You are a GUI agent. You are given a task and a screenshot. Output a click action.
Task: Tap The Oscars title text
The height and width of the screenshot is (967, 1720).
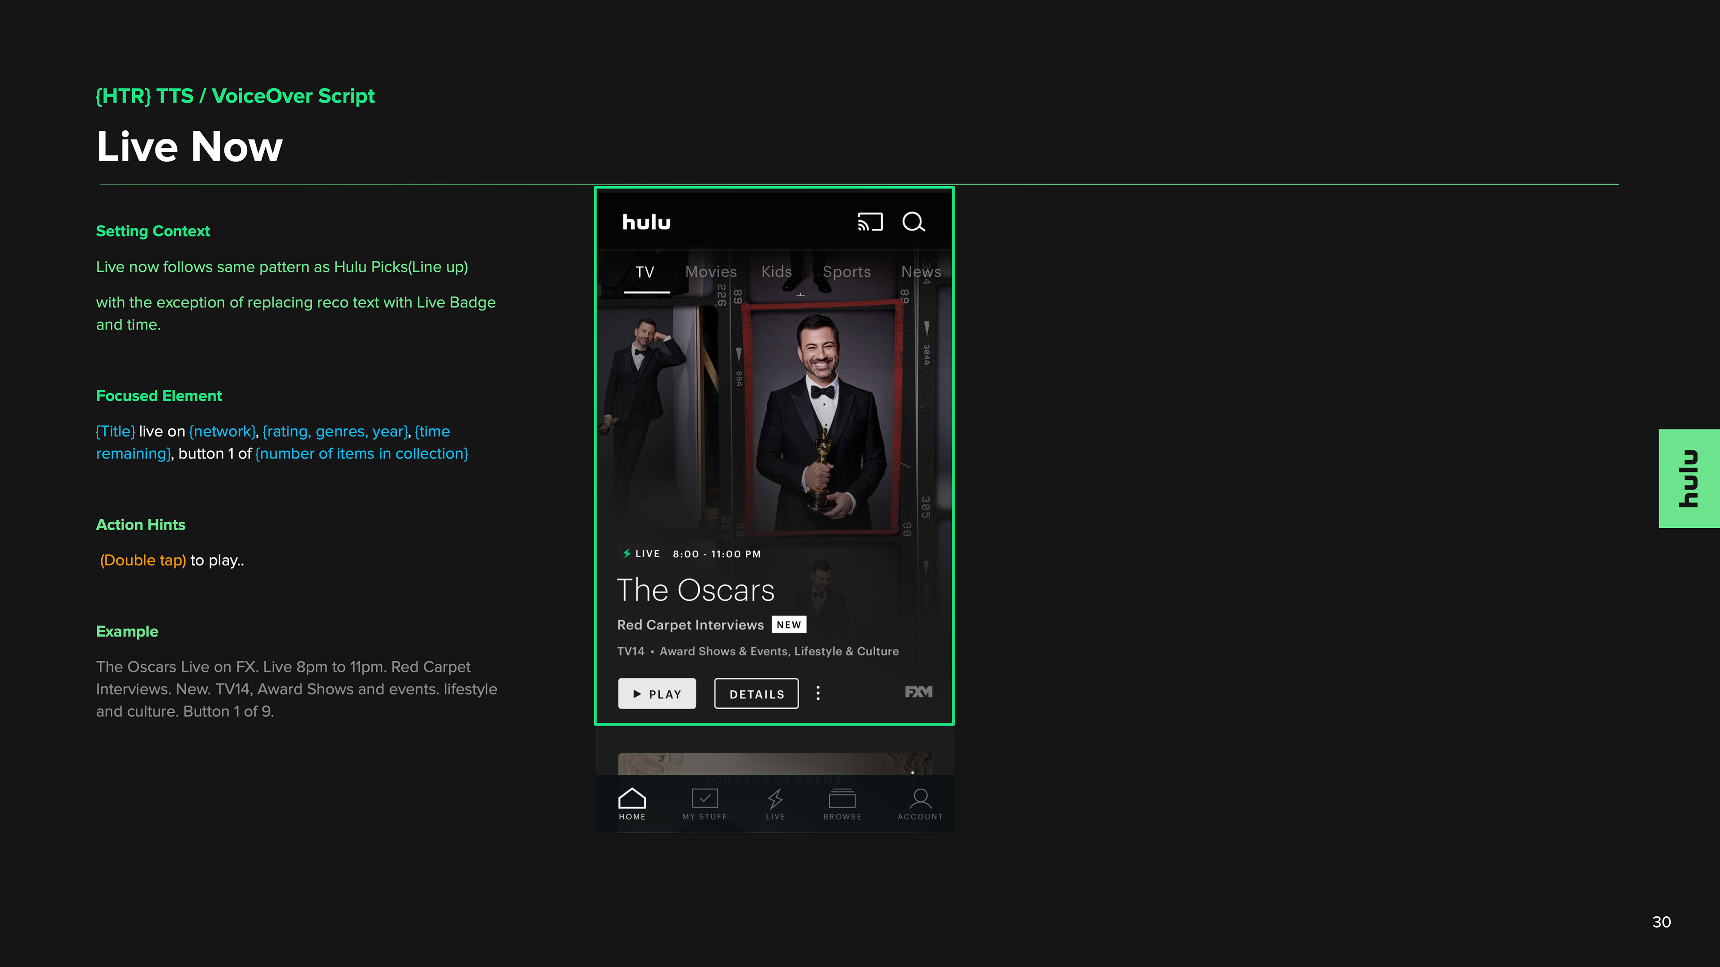[695, 590]
